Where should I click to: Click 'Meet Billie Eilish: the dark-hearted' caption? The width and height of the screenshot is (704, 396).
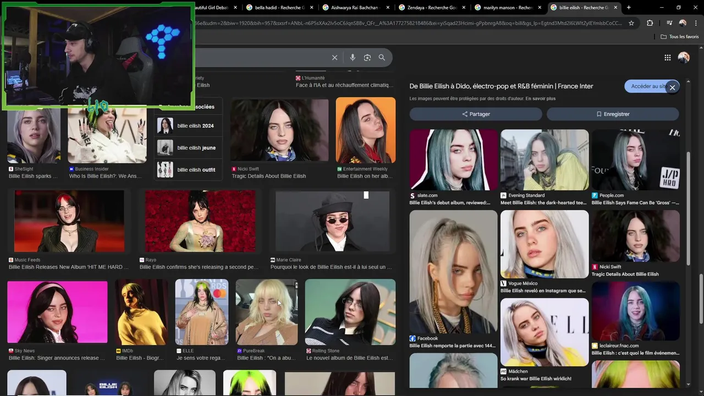click(543, 202)
